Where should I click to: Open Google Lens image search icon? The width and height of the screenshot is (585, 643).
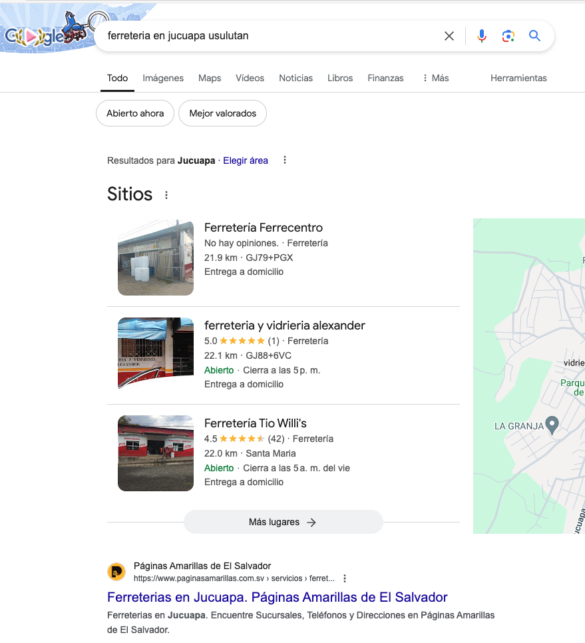(x=508, y=36)
